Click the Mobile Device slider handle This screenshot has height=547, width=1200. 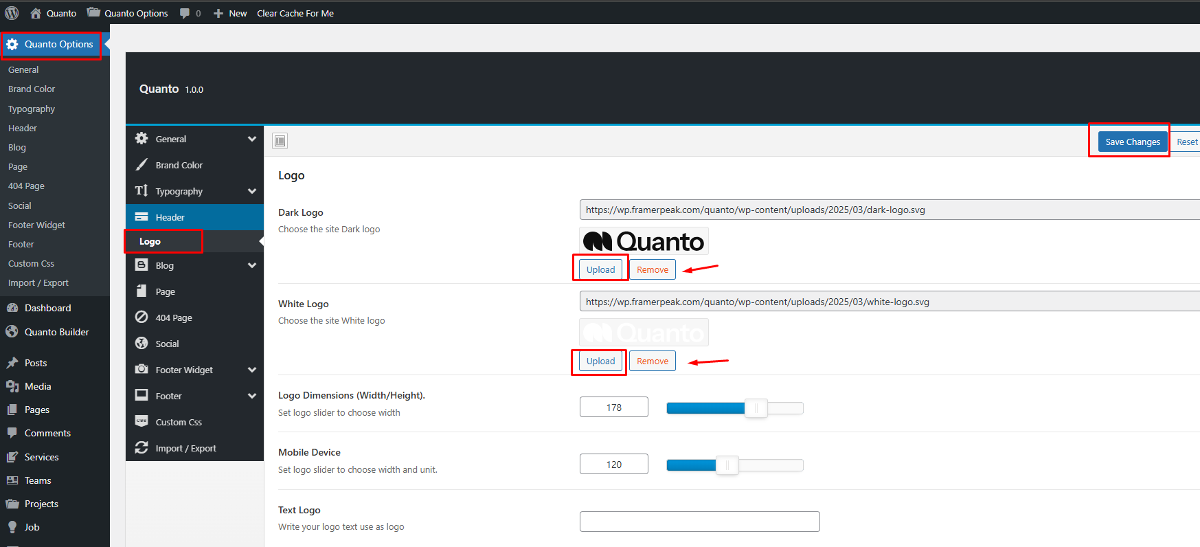(x=727, y=465)
